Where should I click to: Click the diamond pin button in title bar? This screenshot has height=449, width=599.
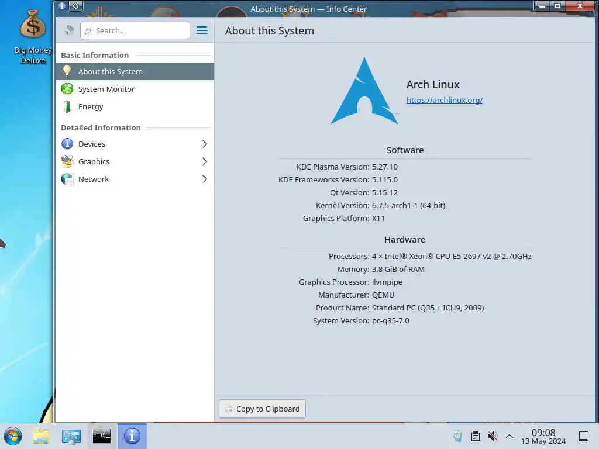coord(75,6)
